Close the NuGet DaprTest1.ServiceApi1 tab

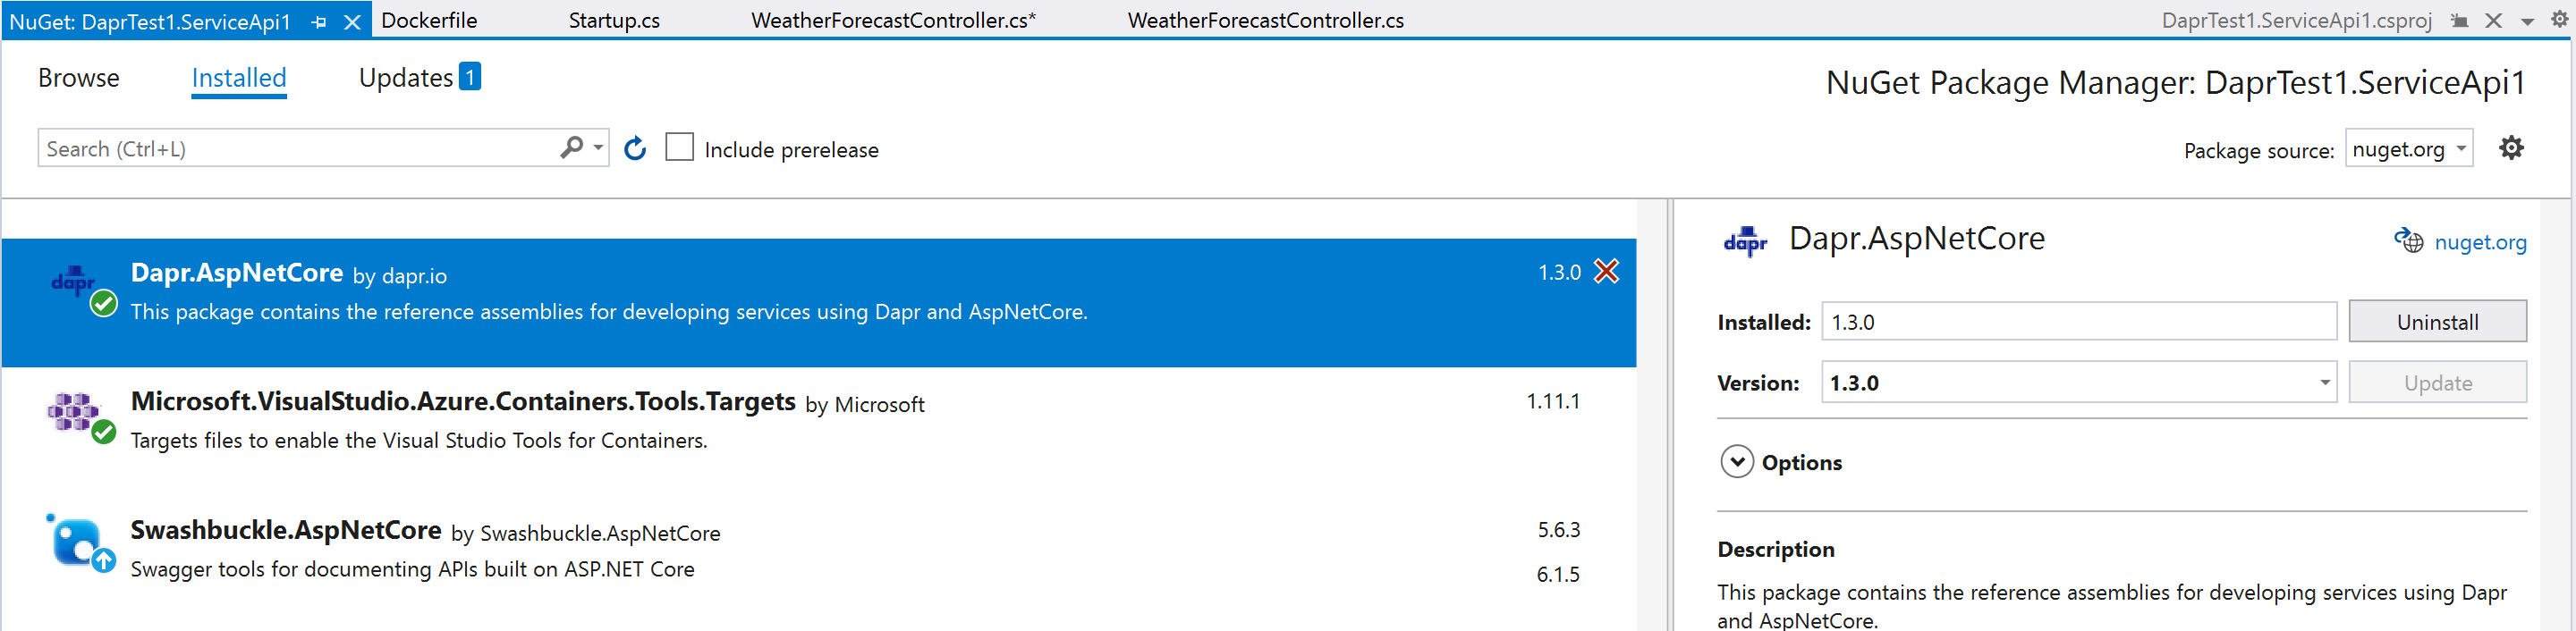click(352, 22)
